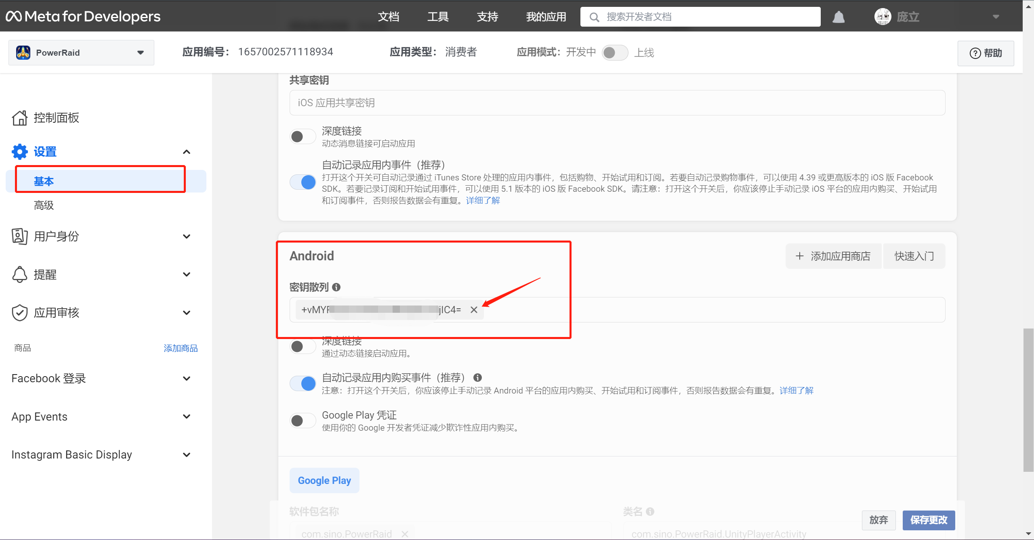The width and height of the screenshot is (1034, 540).
Task: Click the reminders bell icon in sidebar
Action: pos(19,274)
